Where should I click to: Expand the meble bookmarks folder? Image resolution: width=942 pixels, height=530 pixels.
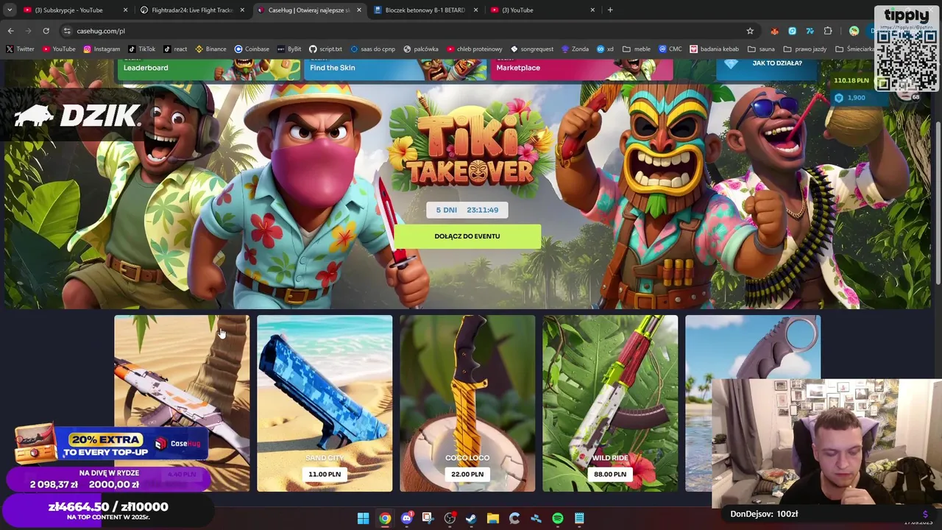pyautogui.click(x=637, y=49)
